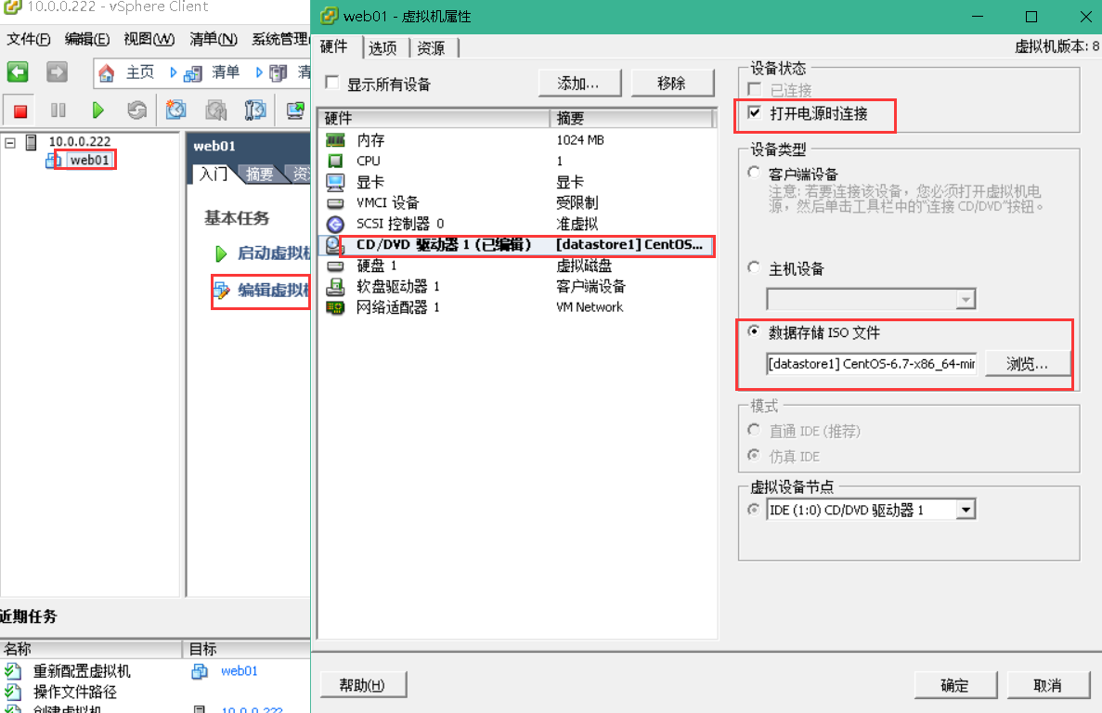
Task: Click the 添加... button
Action: click(579, 83)
